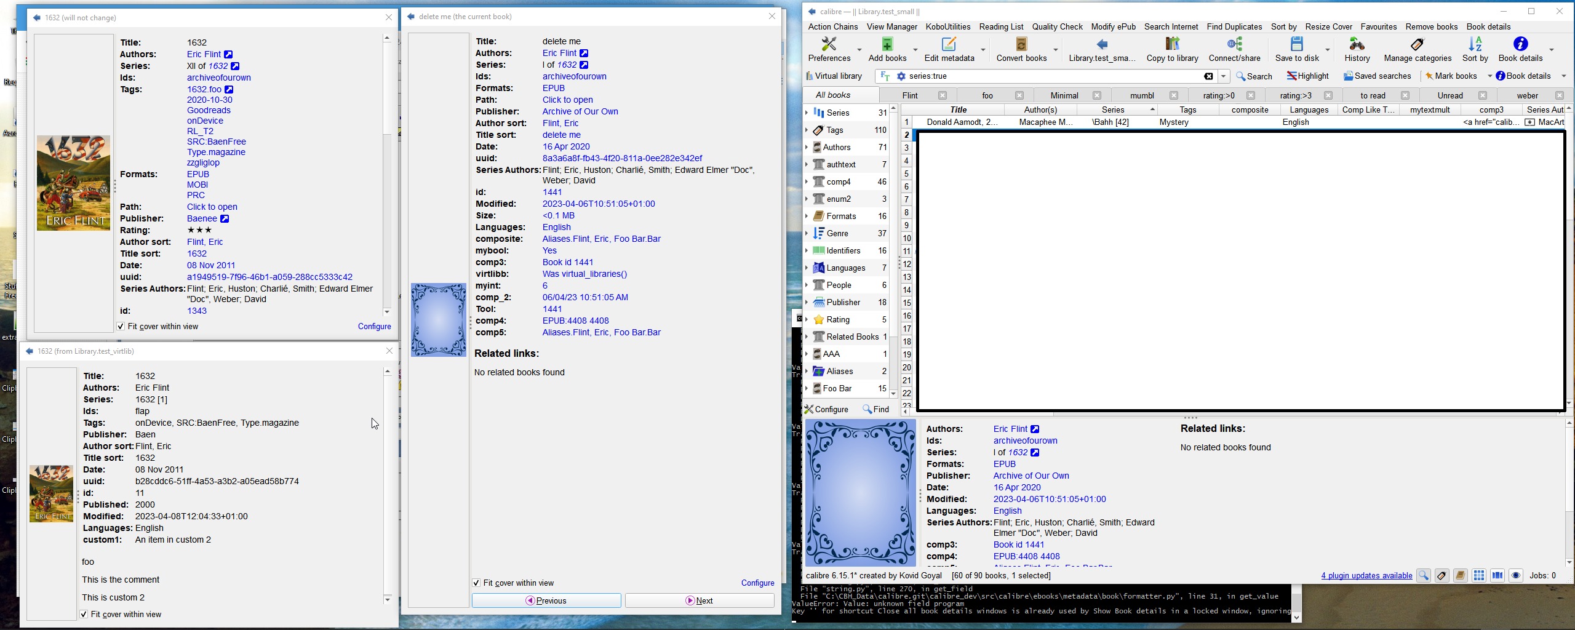This screenshot has width=1575, height=630.
Task: Expand the Tags category in tag browser
Action: (x=807, y=130)
